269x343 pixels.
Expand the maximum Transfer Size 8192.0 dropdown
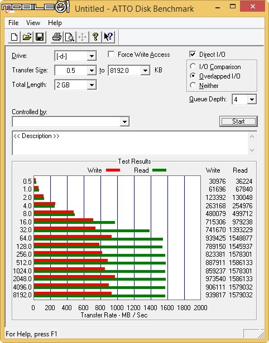pyautogui.click(x=145, y=70)
